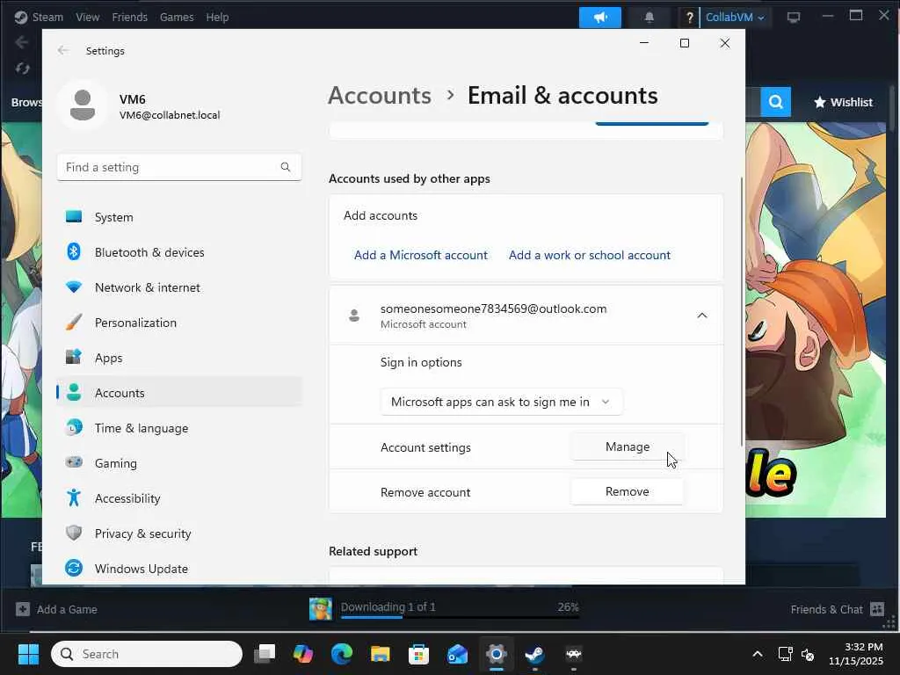Image resolution: width=900 pixels, height=675 pixels.
Task: Click the search magnifier in Find a setting
Action: pos(286,167)
